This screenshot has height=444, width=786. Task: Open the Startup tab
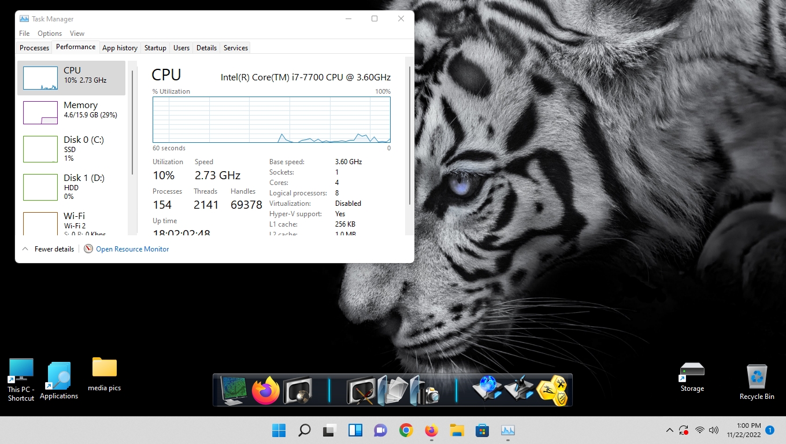155,48
